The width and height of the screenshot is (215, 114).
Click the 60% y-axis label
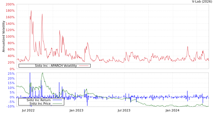(11, 50)
